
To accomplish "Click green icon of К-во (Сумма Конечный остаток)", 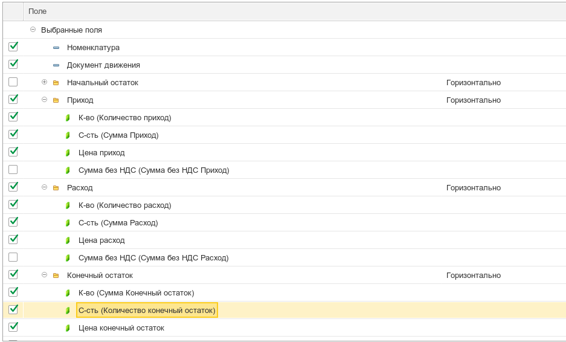I will click(68, 293).
